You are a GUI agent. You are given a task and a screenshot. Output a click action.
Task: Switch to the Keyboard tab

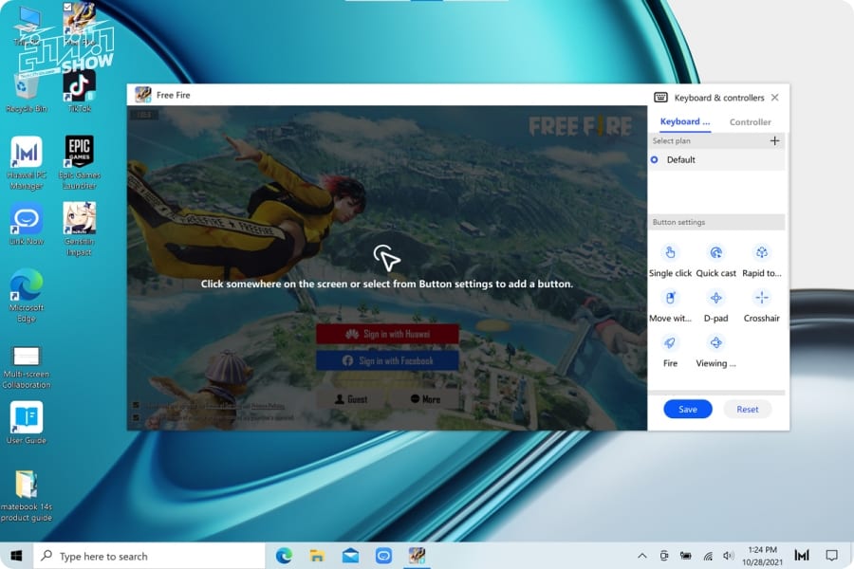(x=684, y=122)
